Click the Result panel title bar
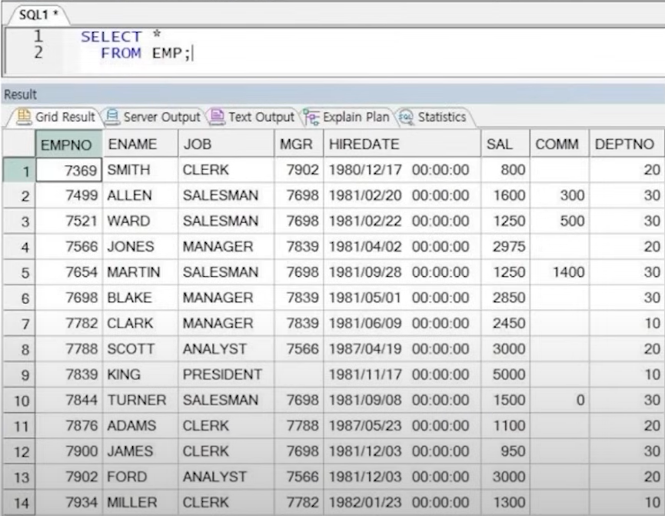665x516 pixels. (x=332, y=95)
